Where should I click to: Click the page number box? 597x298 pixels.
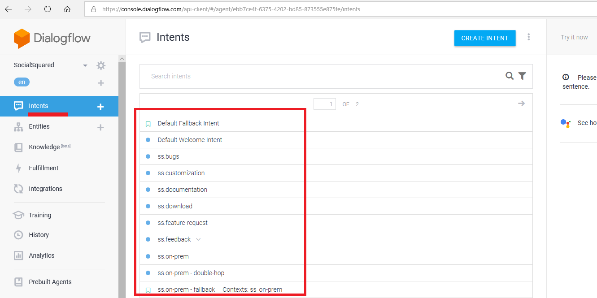325,104
